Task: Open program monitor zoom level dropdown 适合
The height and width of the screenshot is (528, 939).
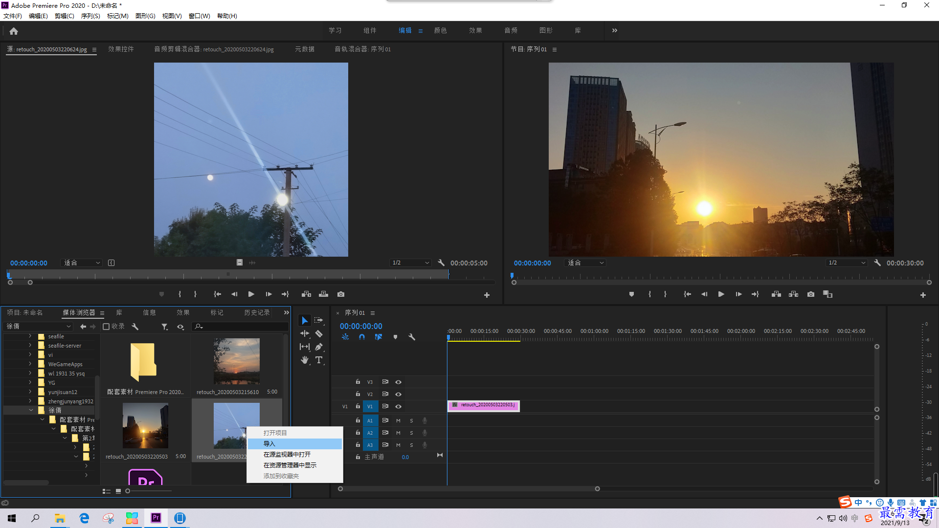Action: (x=585, y=263)
